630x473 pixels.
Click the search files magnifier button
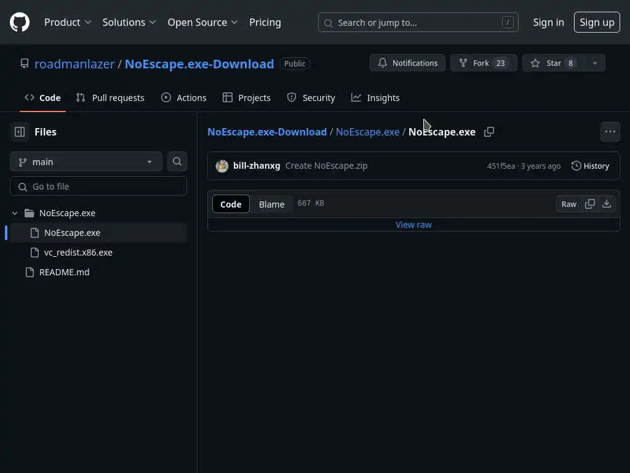[x=177, y=162]
